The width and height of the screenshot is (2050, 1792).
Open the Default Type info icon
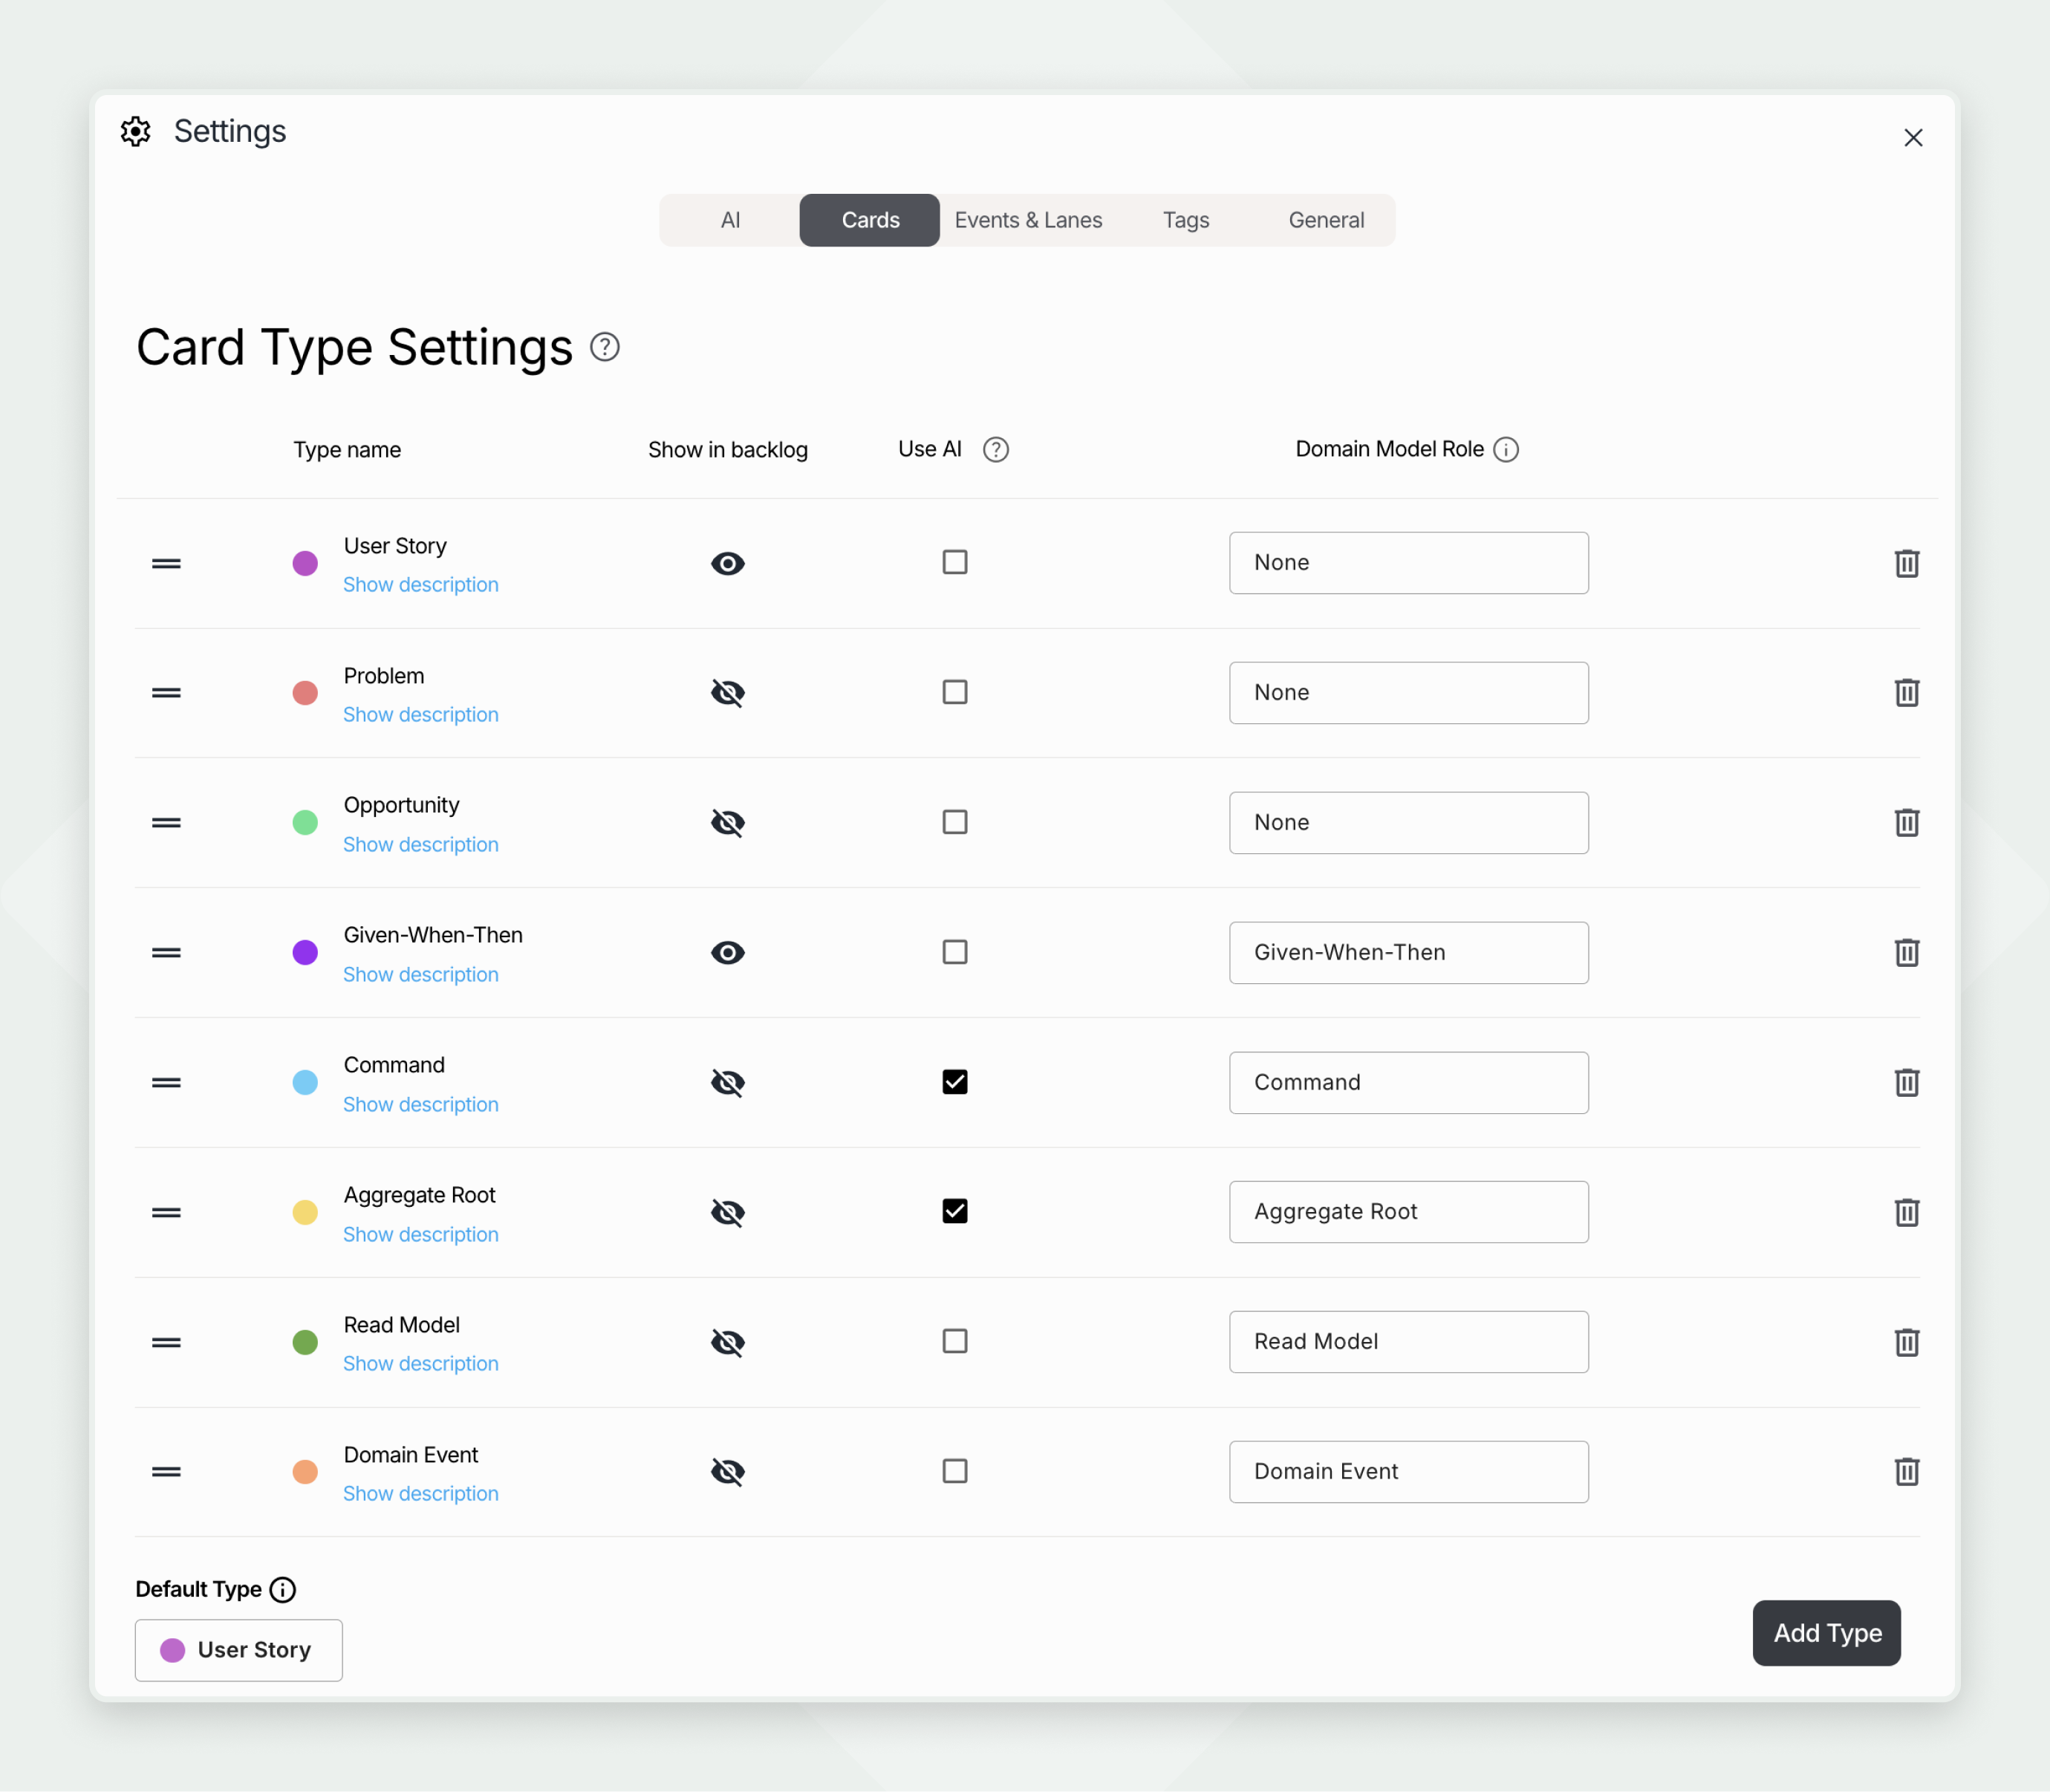click(x=283, y=1589)
